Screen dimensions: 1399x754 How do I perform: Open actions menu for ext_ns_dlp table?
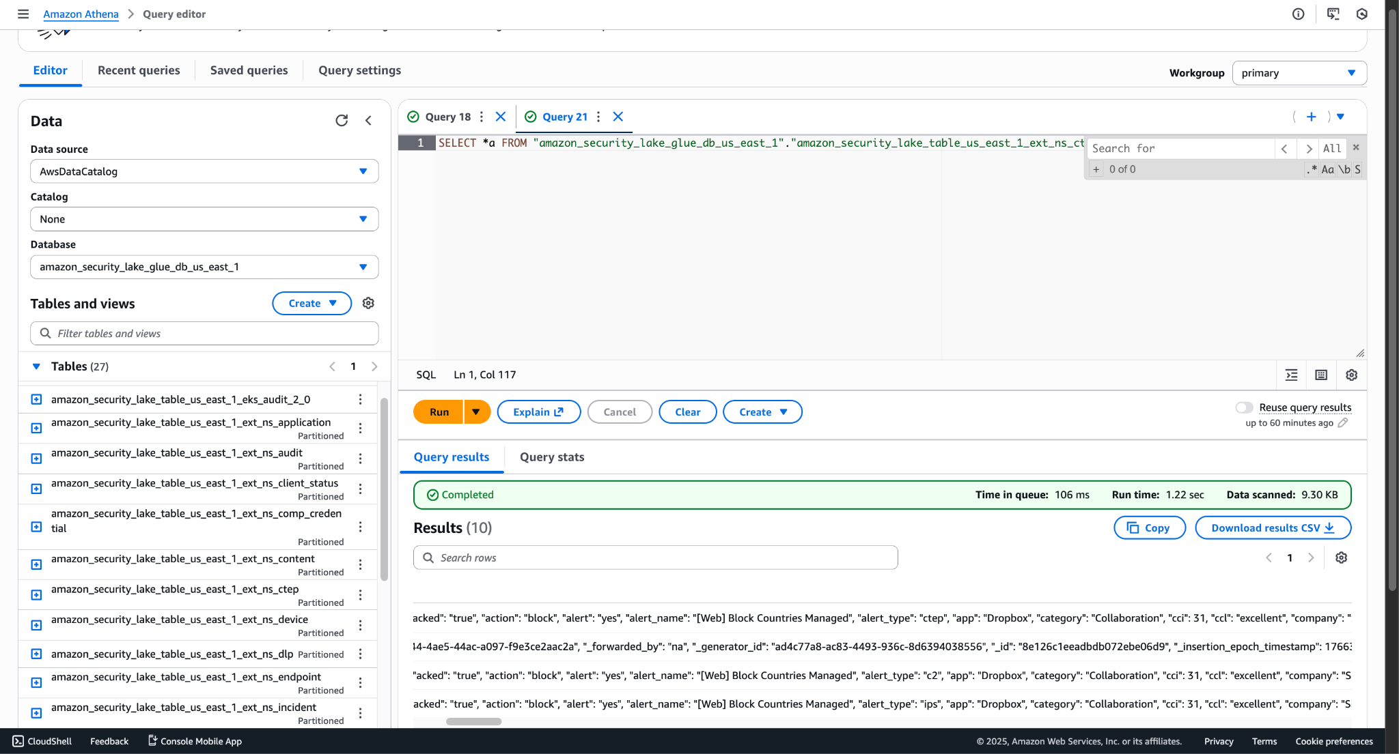(360, 654)
